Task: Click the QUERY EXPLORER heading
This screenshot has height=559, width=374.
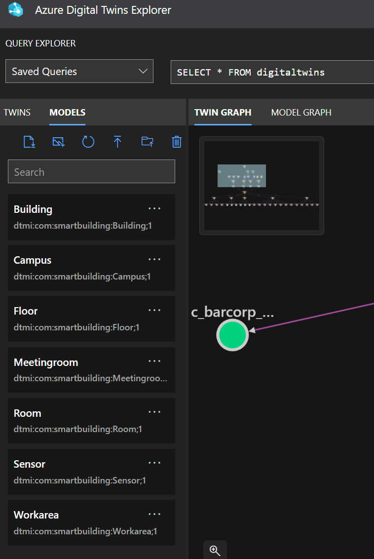Action: (x=40, y=43)
